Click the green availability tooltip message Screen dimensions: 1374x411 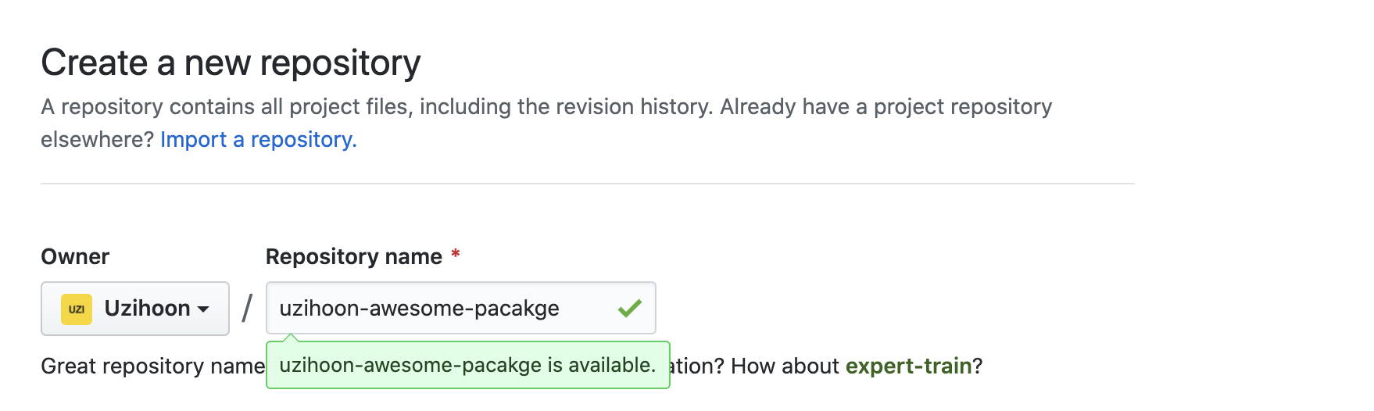pyautogui.click(x=467, y=365)
